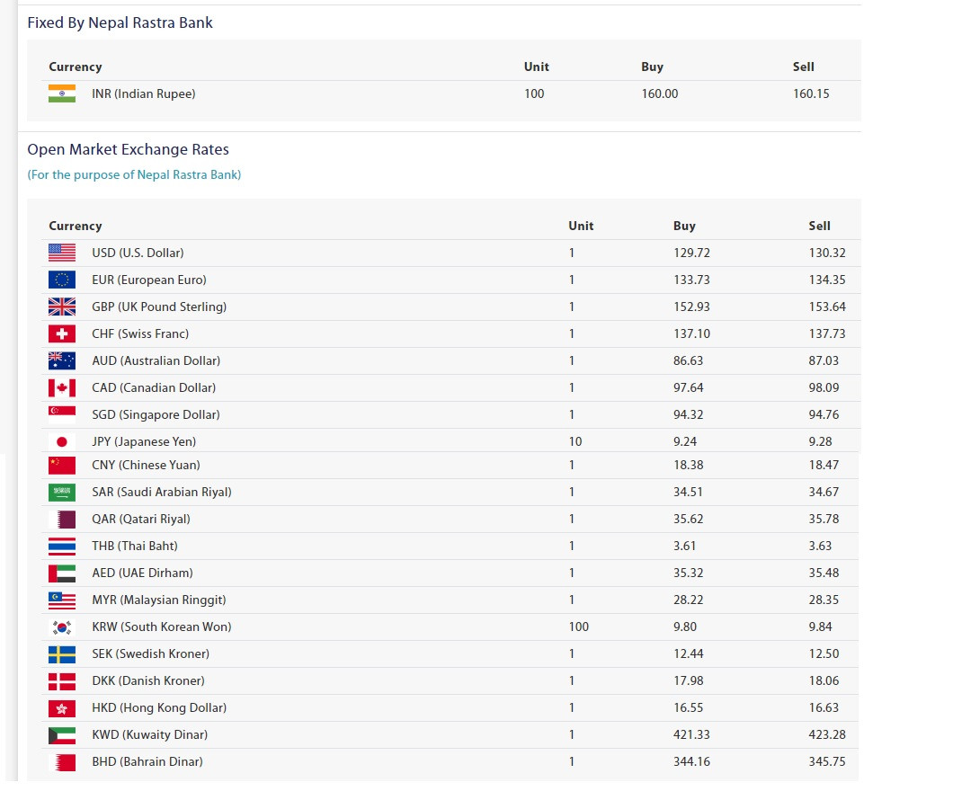Select the SGD buy rate 94.32
Image resolution: width=953 pixels, height=800 pixels.
pyautogui.click(x=688, y=415)
